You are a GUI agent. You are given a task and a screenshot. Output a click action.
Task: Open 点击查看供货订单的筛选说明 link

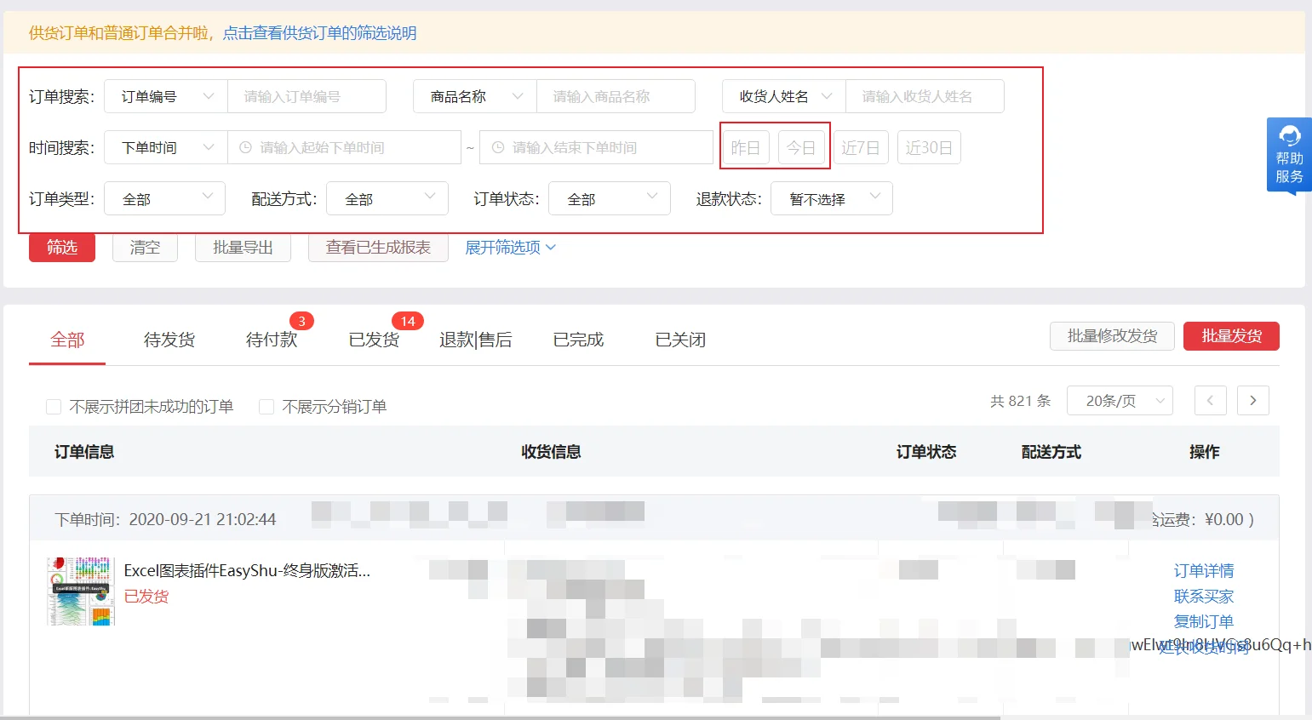[319, 33]
